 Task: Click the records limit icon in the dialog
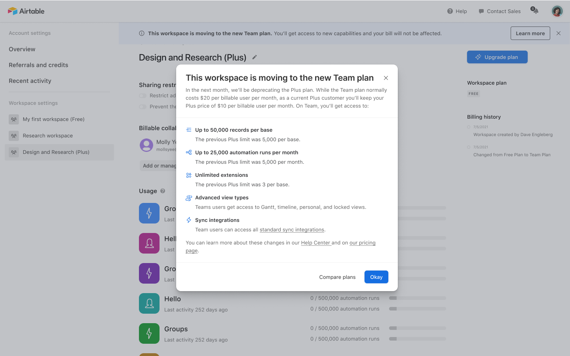pyautogui.click(x=189, y=129)
